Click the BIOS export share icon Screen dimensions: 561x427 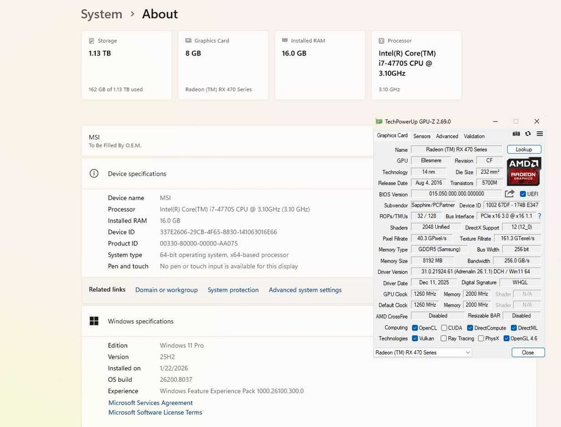510,194
